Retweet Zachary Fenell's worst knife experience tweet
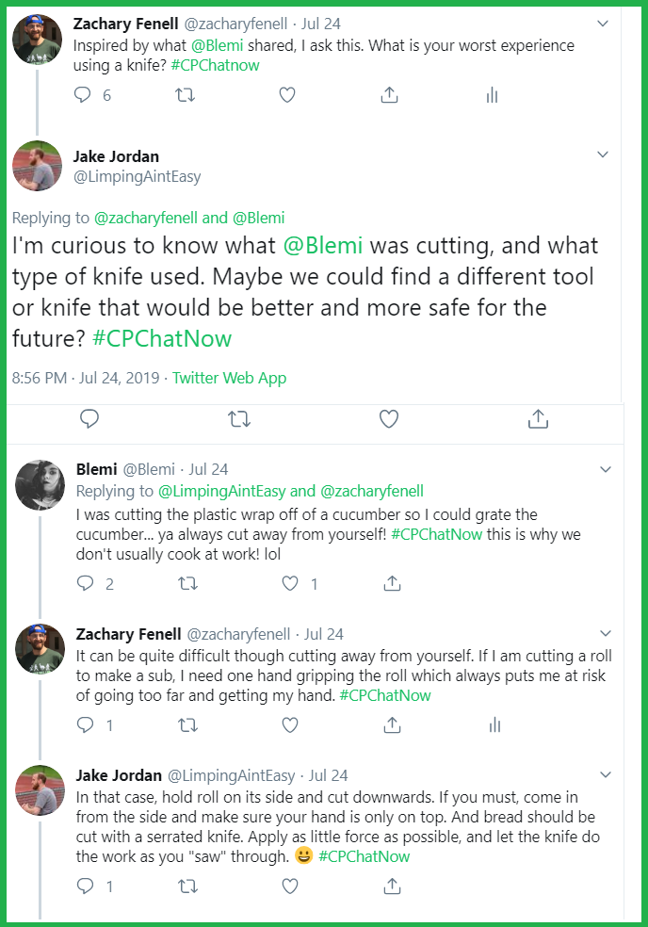648x927 pixels. click(x=187, y=94)
